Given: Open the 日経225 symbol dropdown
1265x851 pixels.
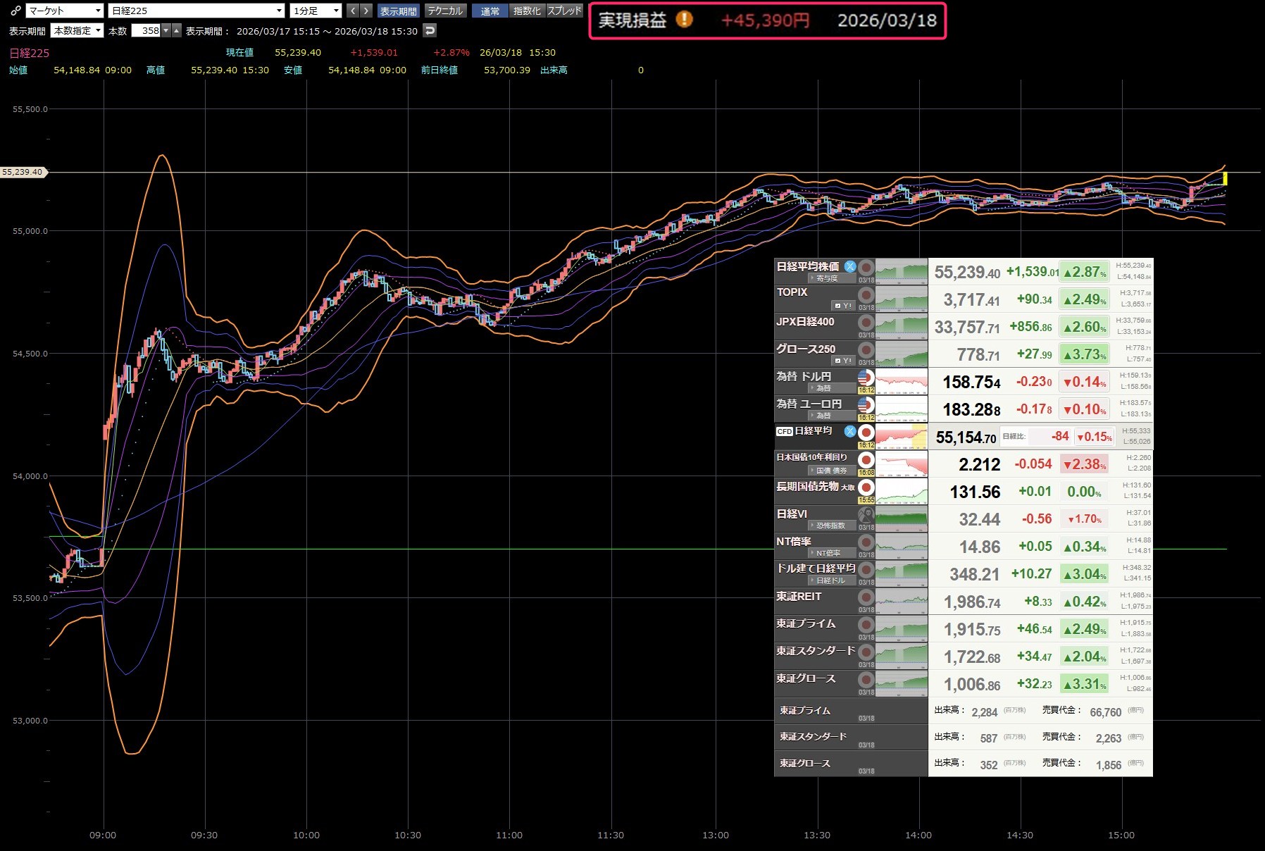Looking at the screenshot, I should (x=197, y=11).
